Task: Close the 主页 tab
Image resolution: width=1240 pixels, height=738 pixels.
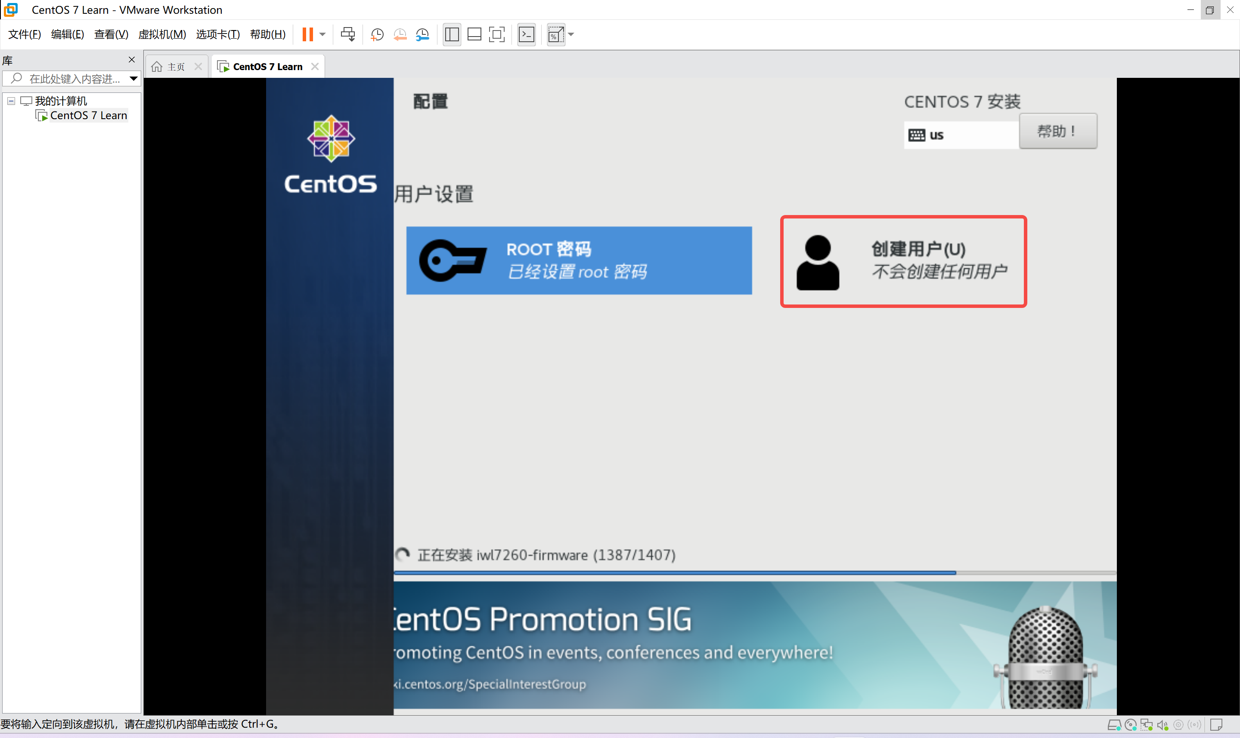Action: pyautogui.click(x=198, y=66)
